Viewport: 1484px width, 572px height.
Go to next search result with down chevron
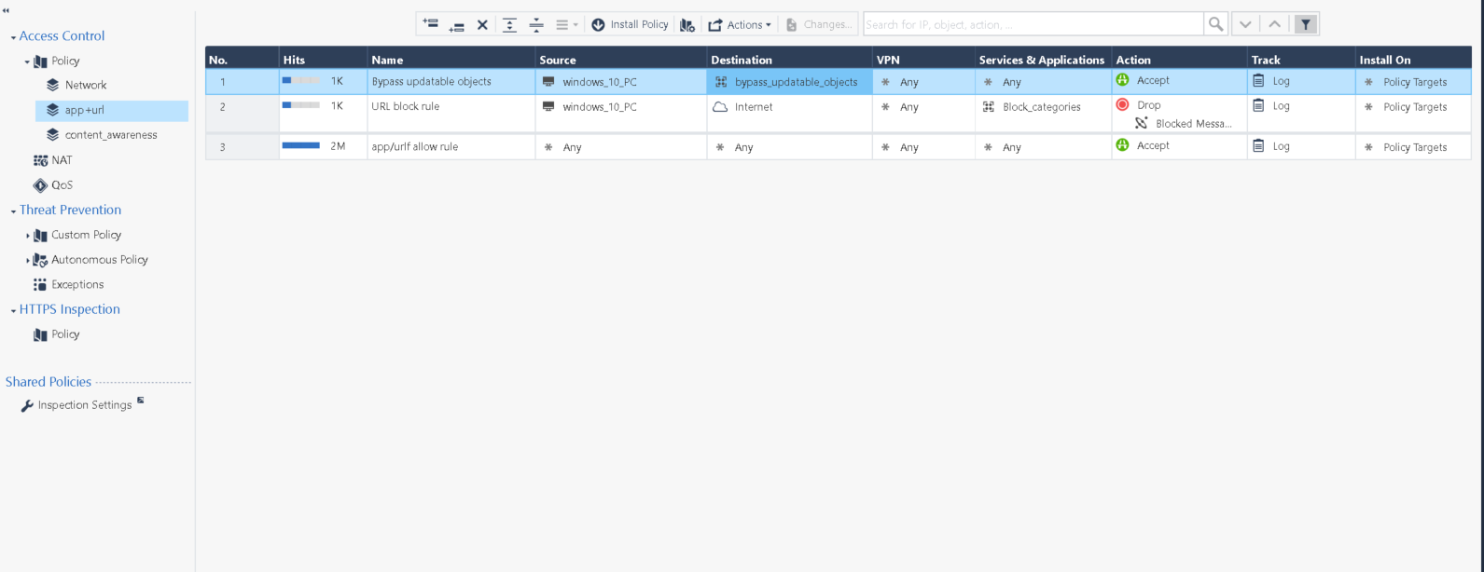(1245, 24)
